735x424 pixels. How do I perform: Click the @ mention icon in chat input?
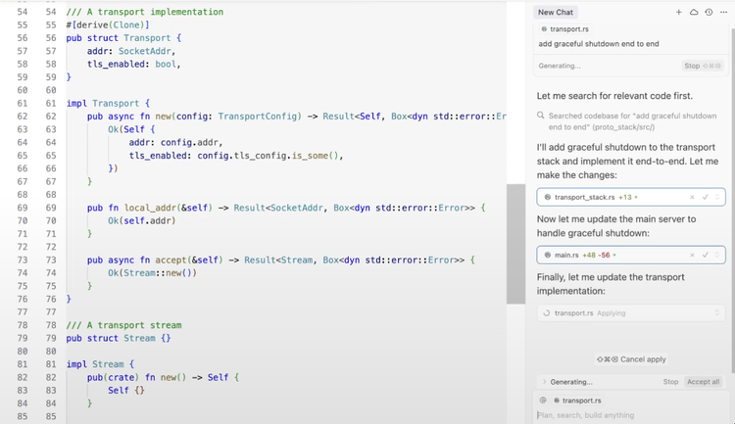(543, 400)
